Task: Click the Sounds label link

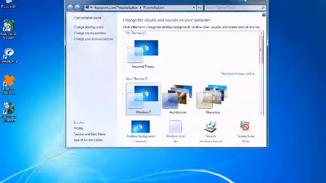Action: click(x=210, y=136)
